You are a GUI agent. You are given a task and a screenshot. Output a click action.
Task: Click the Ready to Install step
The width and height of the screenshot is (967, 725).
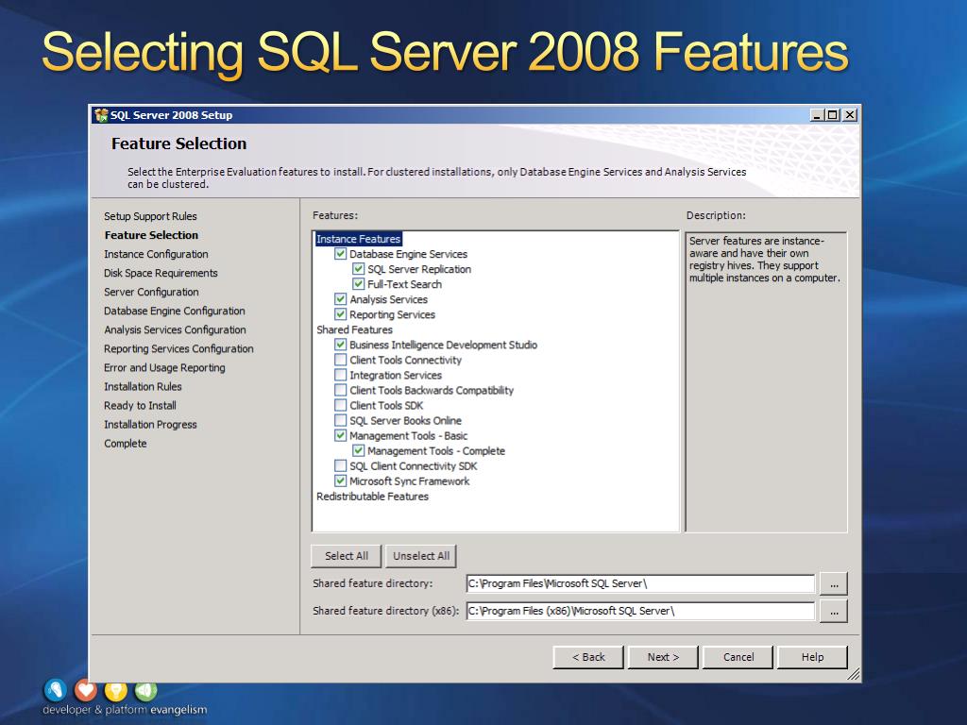coord(140,406)
